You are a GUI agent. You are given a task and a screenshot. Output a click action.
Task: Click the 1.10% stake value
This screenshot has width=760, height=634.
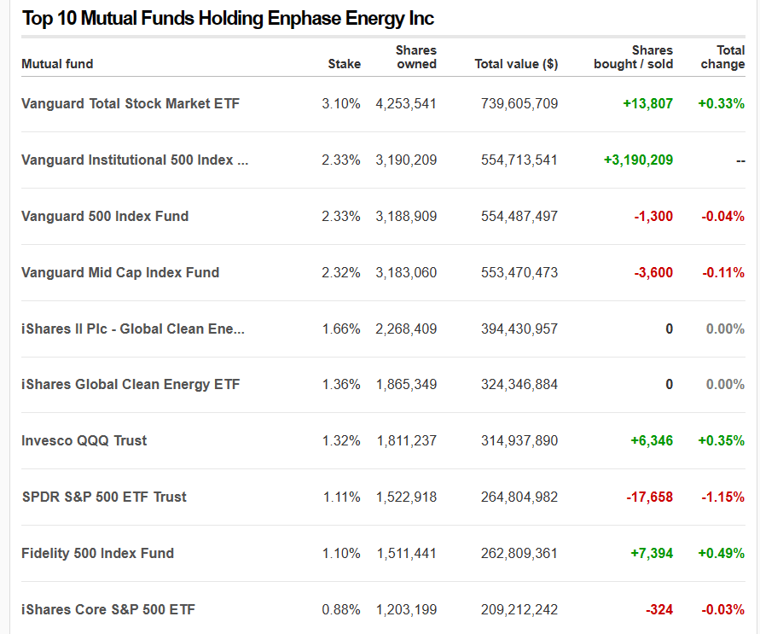tap(341, 553)
